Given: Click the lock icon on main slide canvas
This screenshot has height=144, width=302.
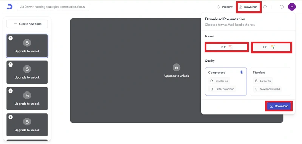Looking at the screenshot, I should tap(176, 68).
